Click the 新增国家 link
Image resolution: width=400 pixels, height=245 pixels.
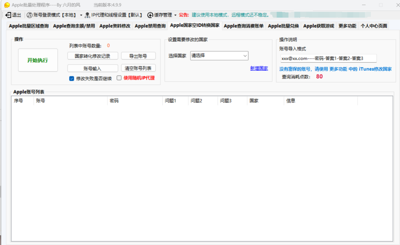tap(259, 68)
